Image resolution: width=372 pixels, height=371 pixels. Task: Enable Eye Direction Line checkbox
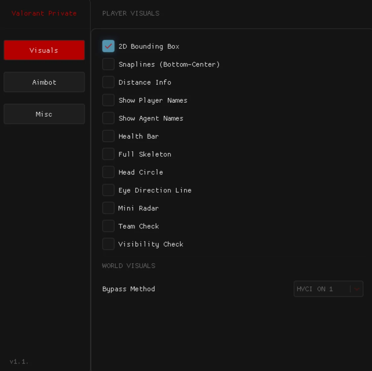point(108,190)
